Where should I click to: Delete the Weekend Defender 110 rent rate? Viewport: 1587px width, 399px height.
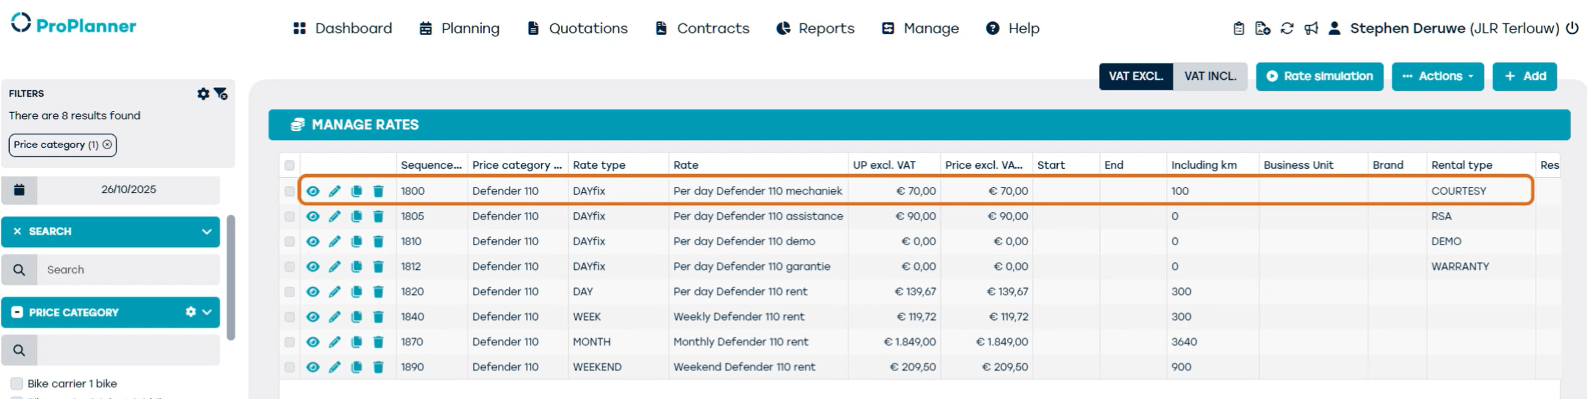click(x=378, y=367)
